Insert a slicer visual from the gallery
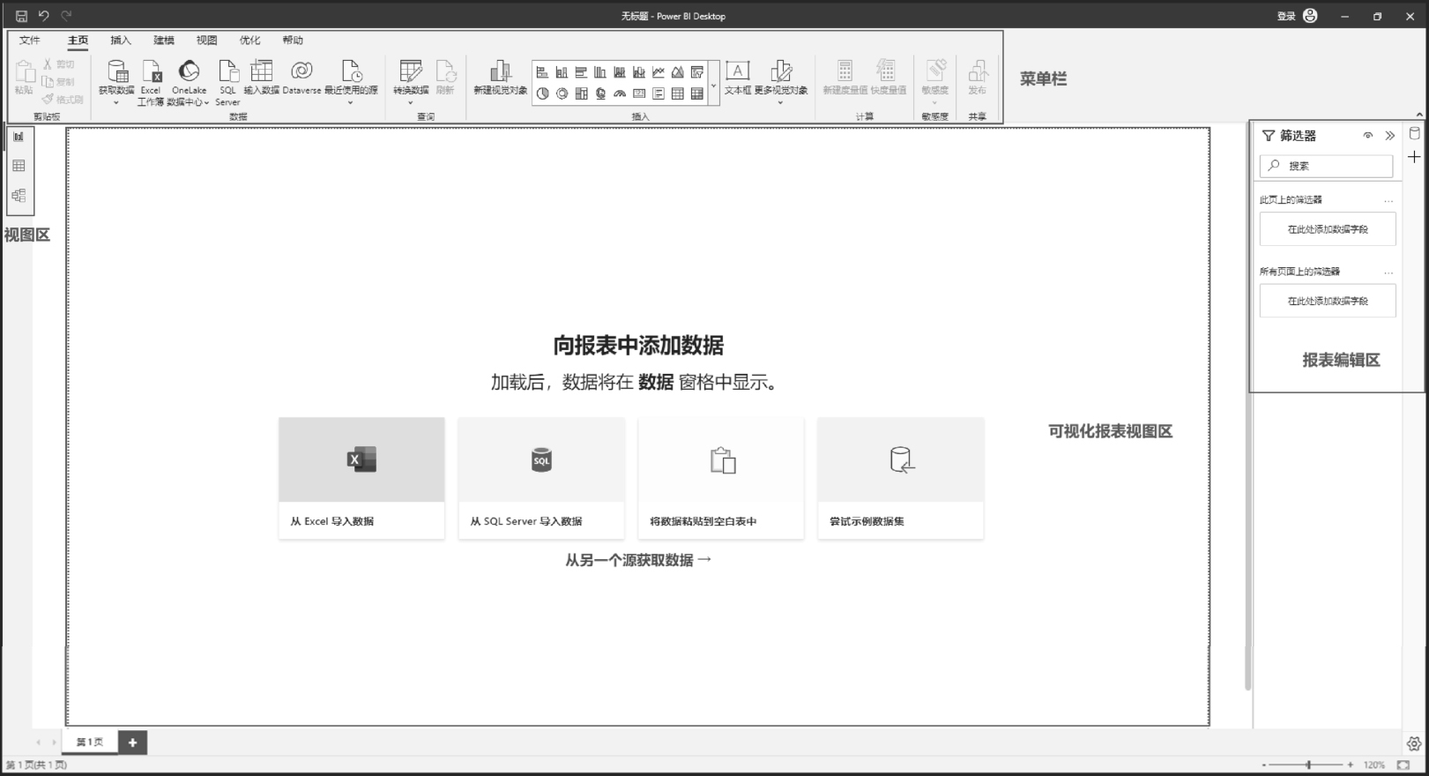Image resolution: width=1429 pixels, height=776 pixels. [x=697, y=72]
